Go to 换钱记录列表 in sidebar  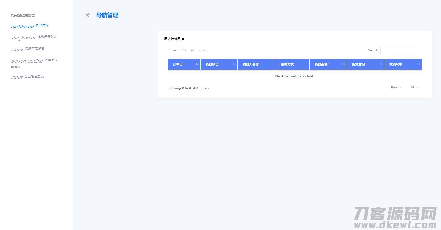(47, 37)
